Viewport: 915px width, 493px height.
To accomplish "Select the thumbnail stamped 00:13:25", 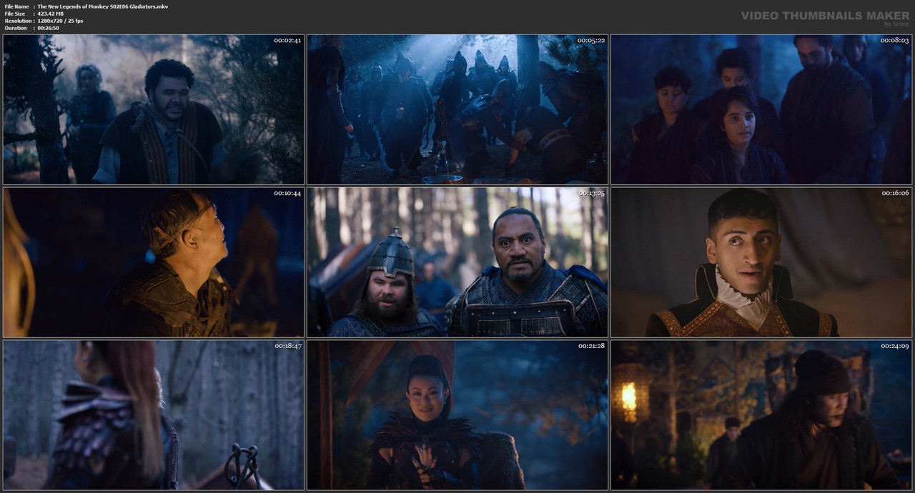I will (457, 262).
